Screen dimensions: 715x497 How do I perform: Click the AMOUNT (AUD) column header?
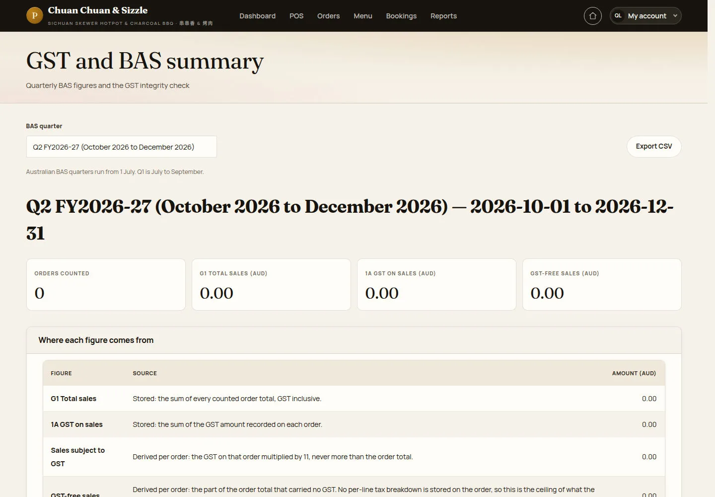coord(634,373)
